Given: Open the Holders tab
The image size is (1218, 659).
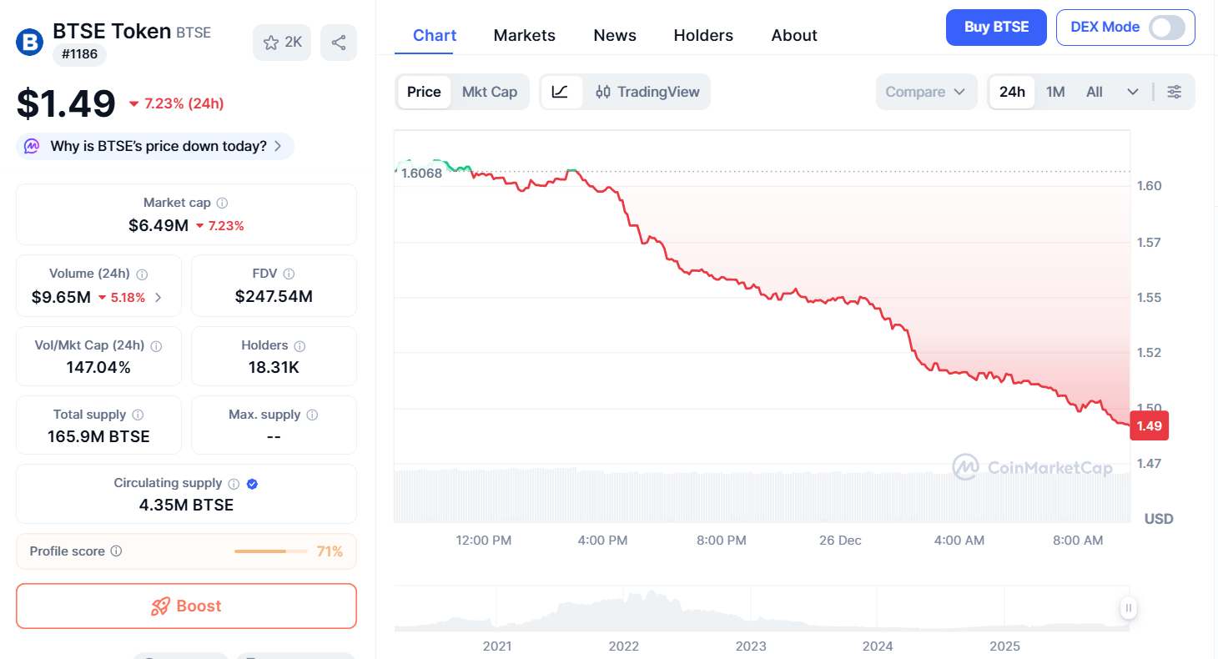Looking at the screenshot, I should pyautogui.click(x=703, y=35).
